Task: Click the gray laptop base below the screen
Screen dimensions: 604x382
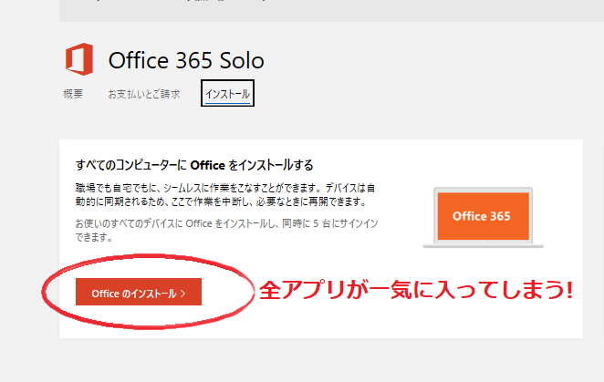Action: (483, 246)
